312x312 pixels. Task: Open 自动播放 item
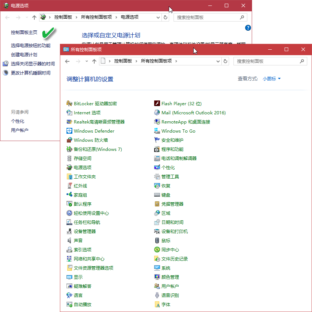click(x=79, y=304)
